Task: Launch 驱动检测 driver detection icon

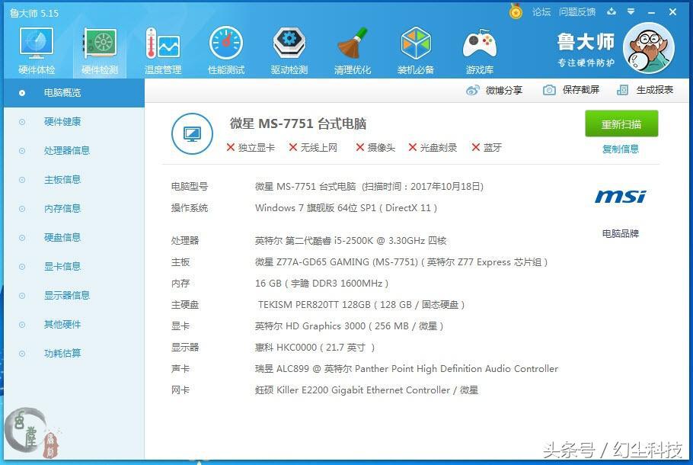Action: tap(289, 44)
